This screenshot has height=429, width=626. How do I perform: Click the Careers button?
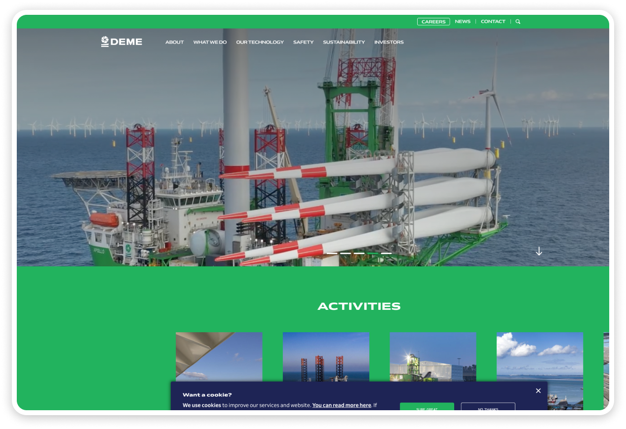pos(433,22)
